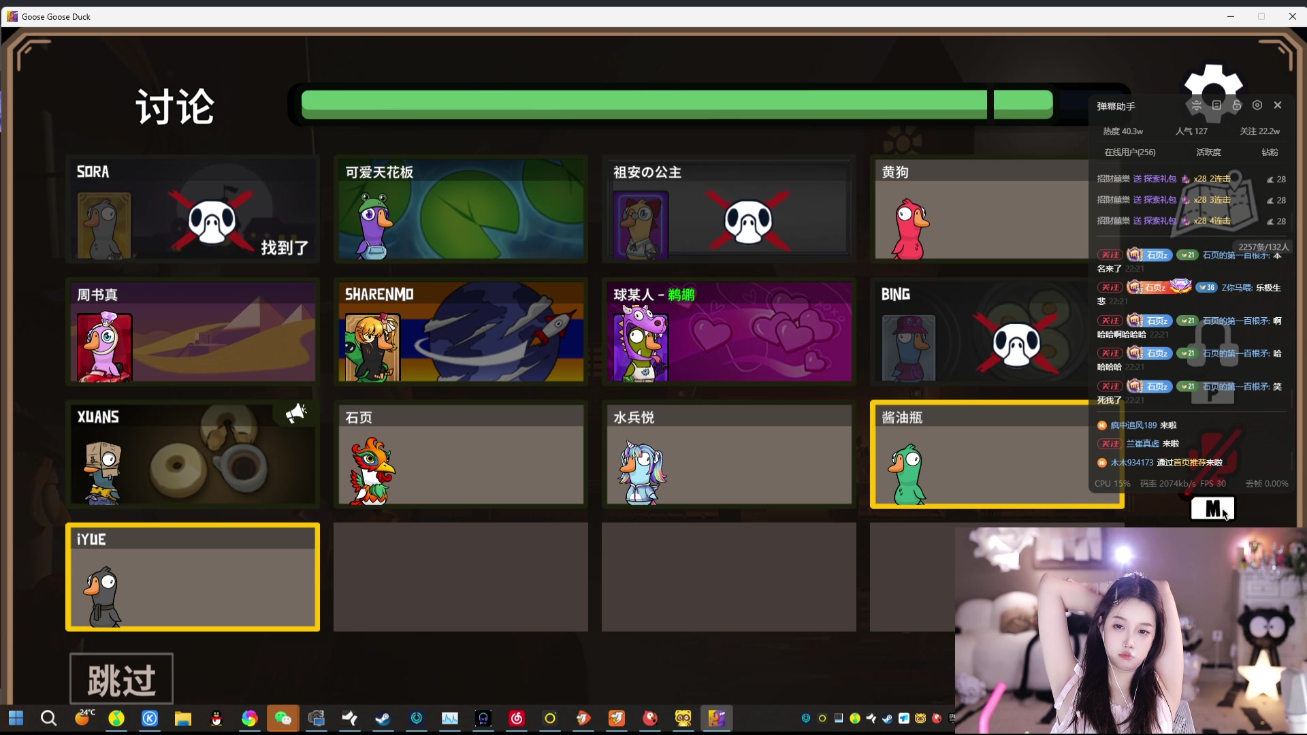Click username 疯中追风189
Viewport: 1307px width, 735px height.
(1133, 425)
